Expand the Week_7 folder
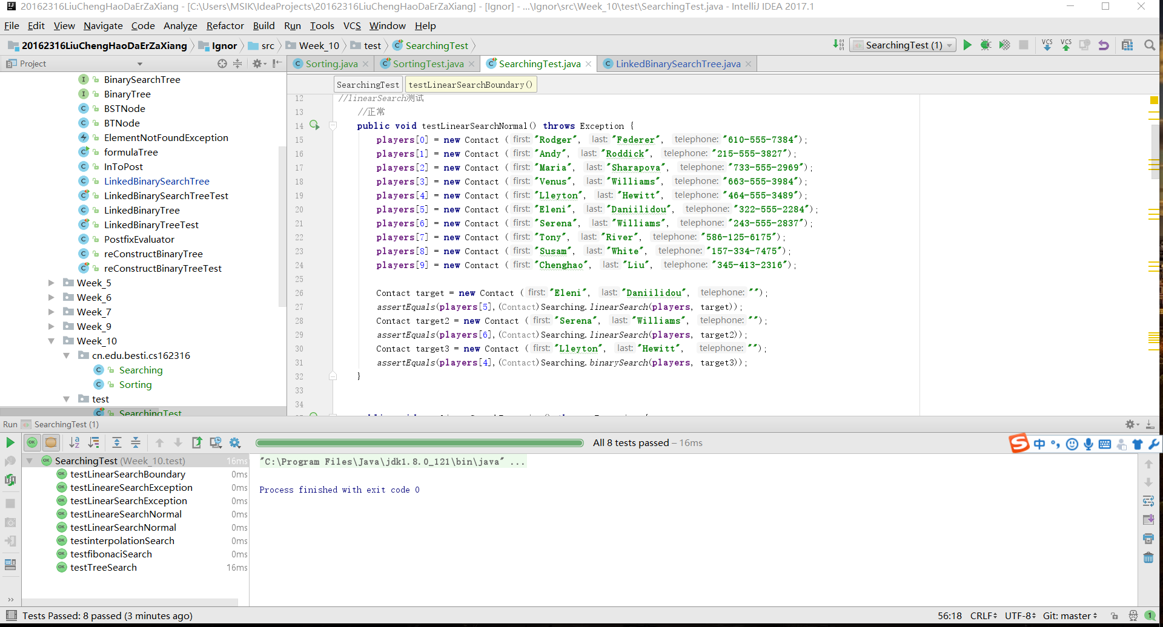The width and height of the screenshot is (1163, 627). click(51, 312)
